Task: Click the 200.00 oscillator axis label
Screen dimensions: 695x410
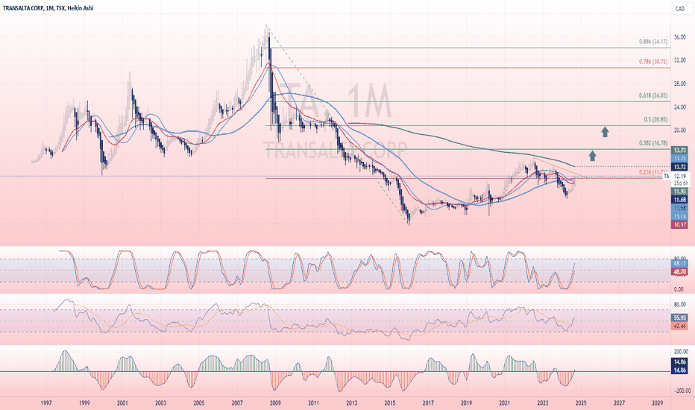Action: tap(682, 352)
